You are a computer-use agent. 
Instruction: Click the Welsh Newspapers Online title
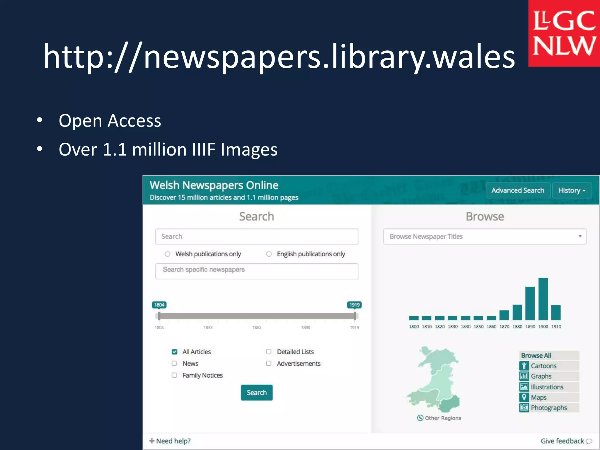click(x=214, y=185)
